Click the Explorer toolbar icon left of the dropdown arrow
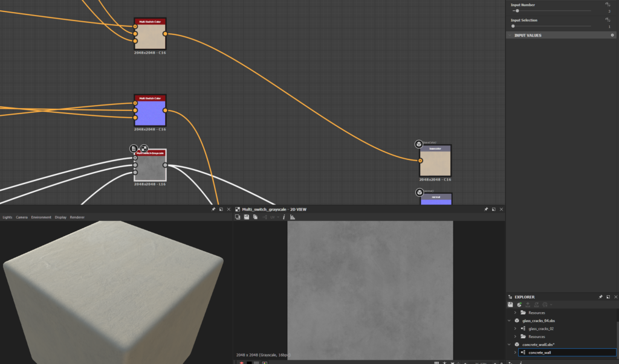Image resolution: width=619 pixels, height=364 pixels. coord(545,305)
